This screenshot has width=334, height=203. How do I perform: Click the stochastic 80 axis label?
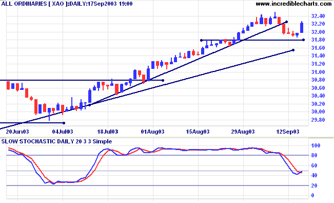(315, 156)
